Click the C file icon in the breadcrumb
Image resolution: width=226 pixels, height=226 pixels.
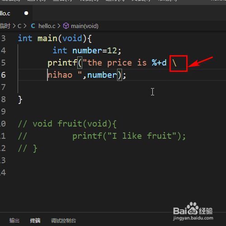[33, 26]
